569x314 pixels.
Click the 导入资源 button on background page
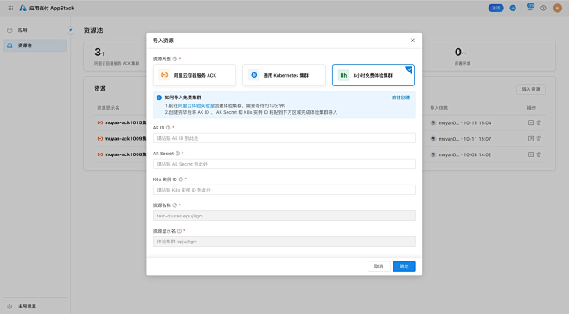[531, 89]
